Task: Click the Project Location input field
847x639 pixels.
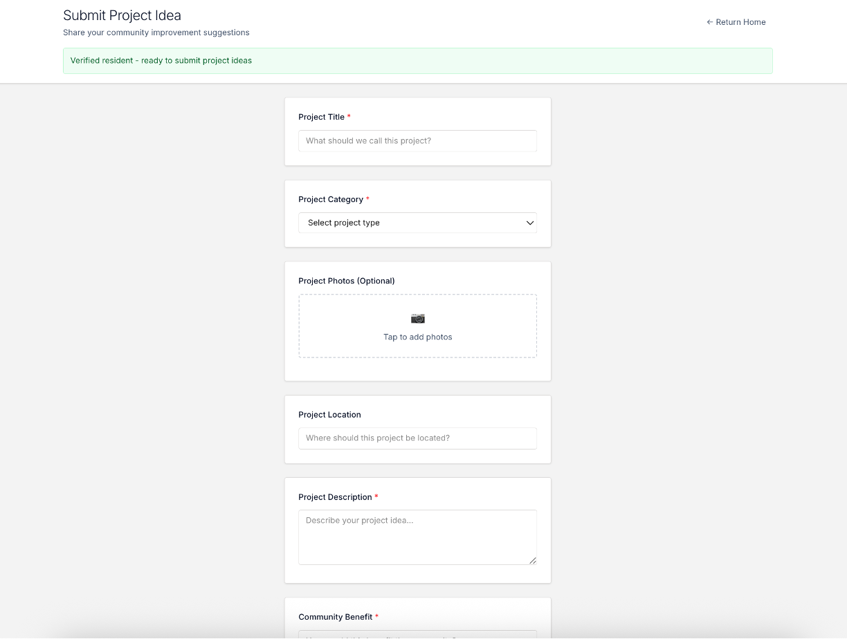Action: click(417, 438)
